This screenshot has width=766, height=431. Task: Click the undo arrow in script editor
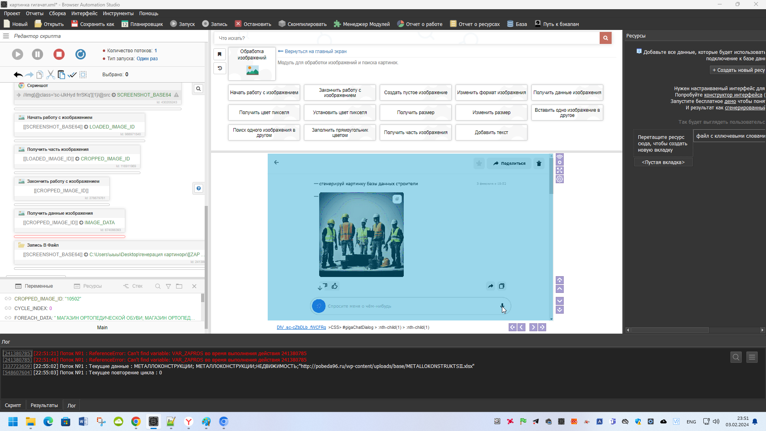(18, 75)
